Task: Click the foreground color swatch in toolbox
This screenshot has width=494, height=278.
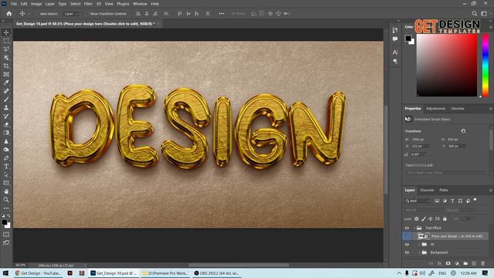Action: click(5, 222)
